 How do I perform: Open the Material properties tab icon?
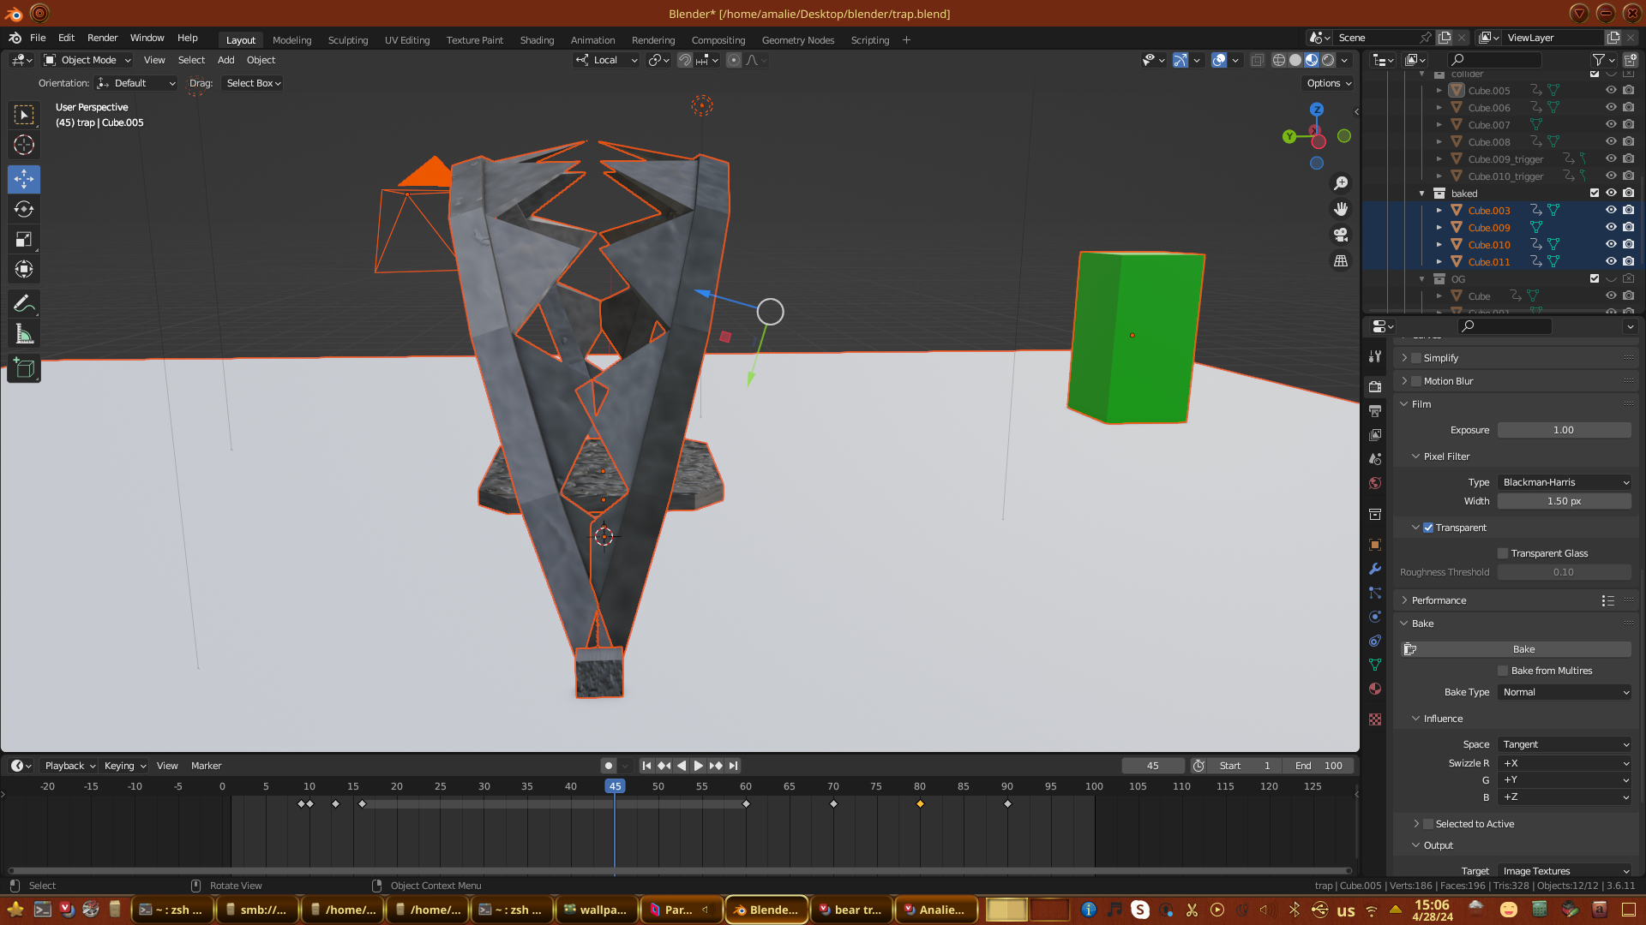coord(1375,689)
